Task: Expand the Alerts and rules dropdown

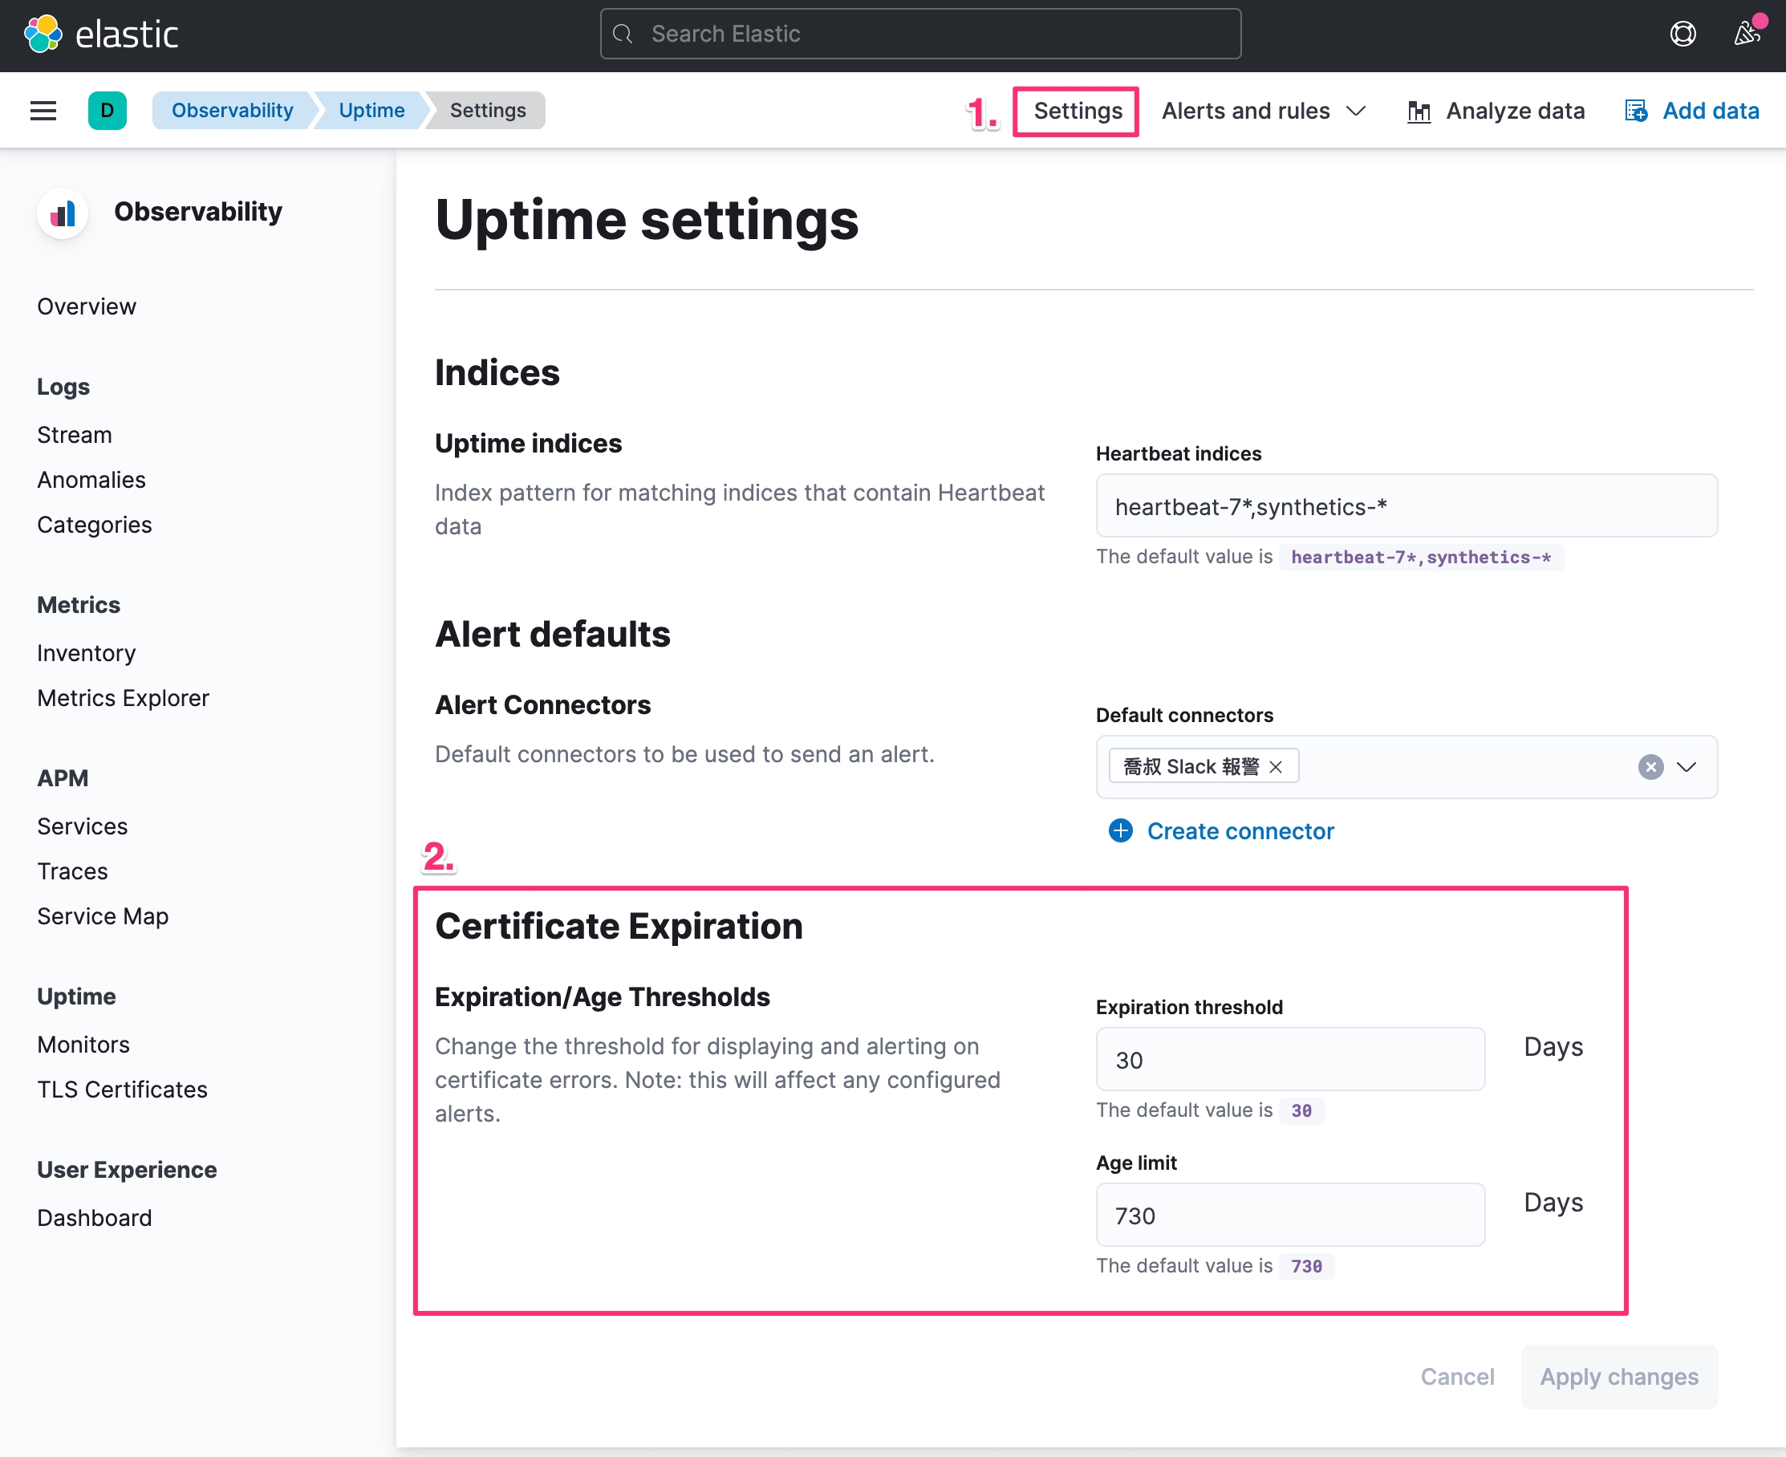Action: [x=1264, y=111]
